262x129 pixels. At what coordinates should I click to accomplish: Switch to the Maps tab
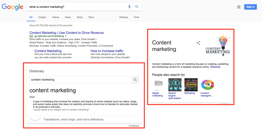pos(80,17)
